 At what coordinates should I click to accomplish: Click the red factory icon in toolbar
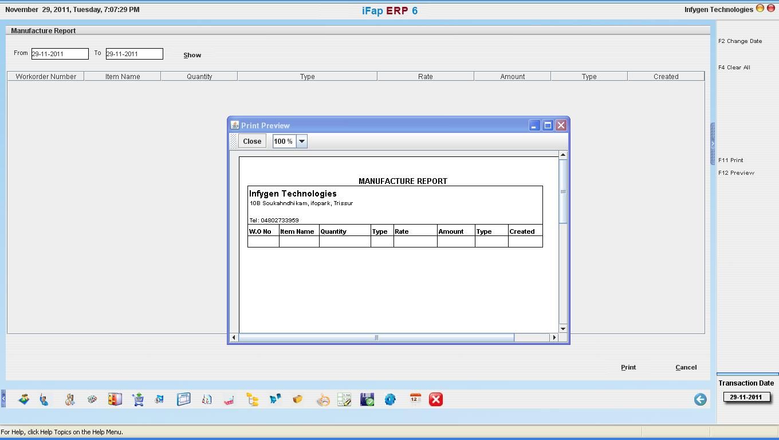click(x=229, y=399)
